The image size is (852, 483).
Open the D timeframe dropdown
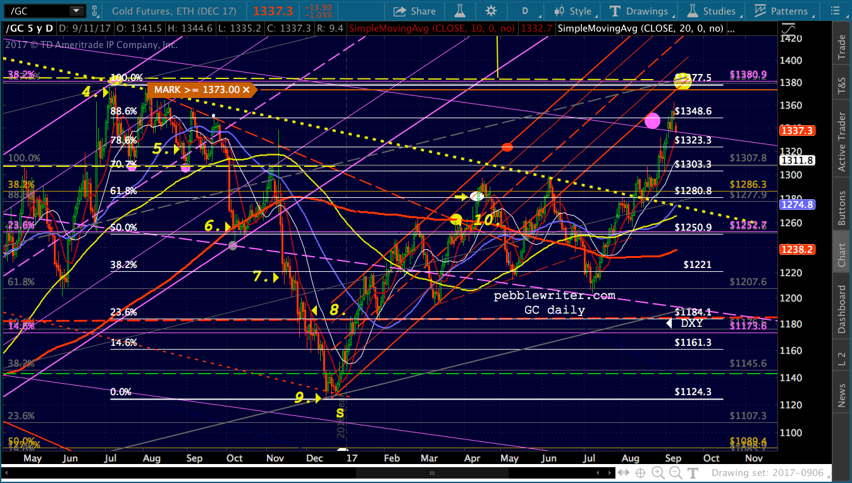(525, 11)
